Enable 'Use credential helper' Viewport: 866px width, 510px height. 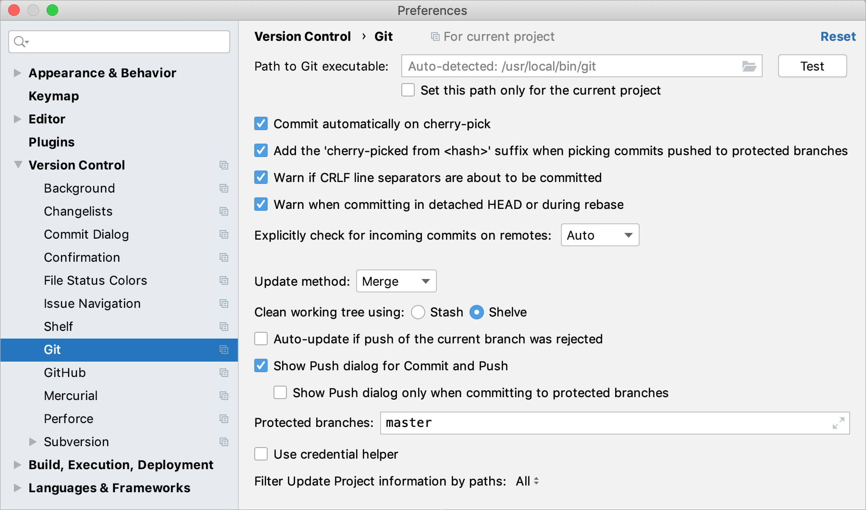coord(261,454)
